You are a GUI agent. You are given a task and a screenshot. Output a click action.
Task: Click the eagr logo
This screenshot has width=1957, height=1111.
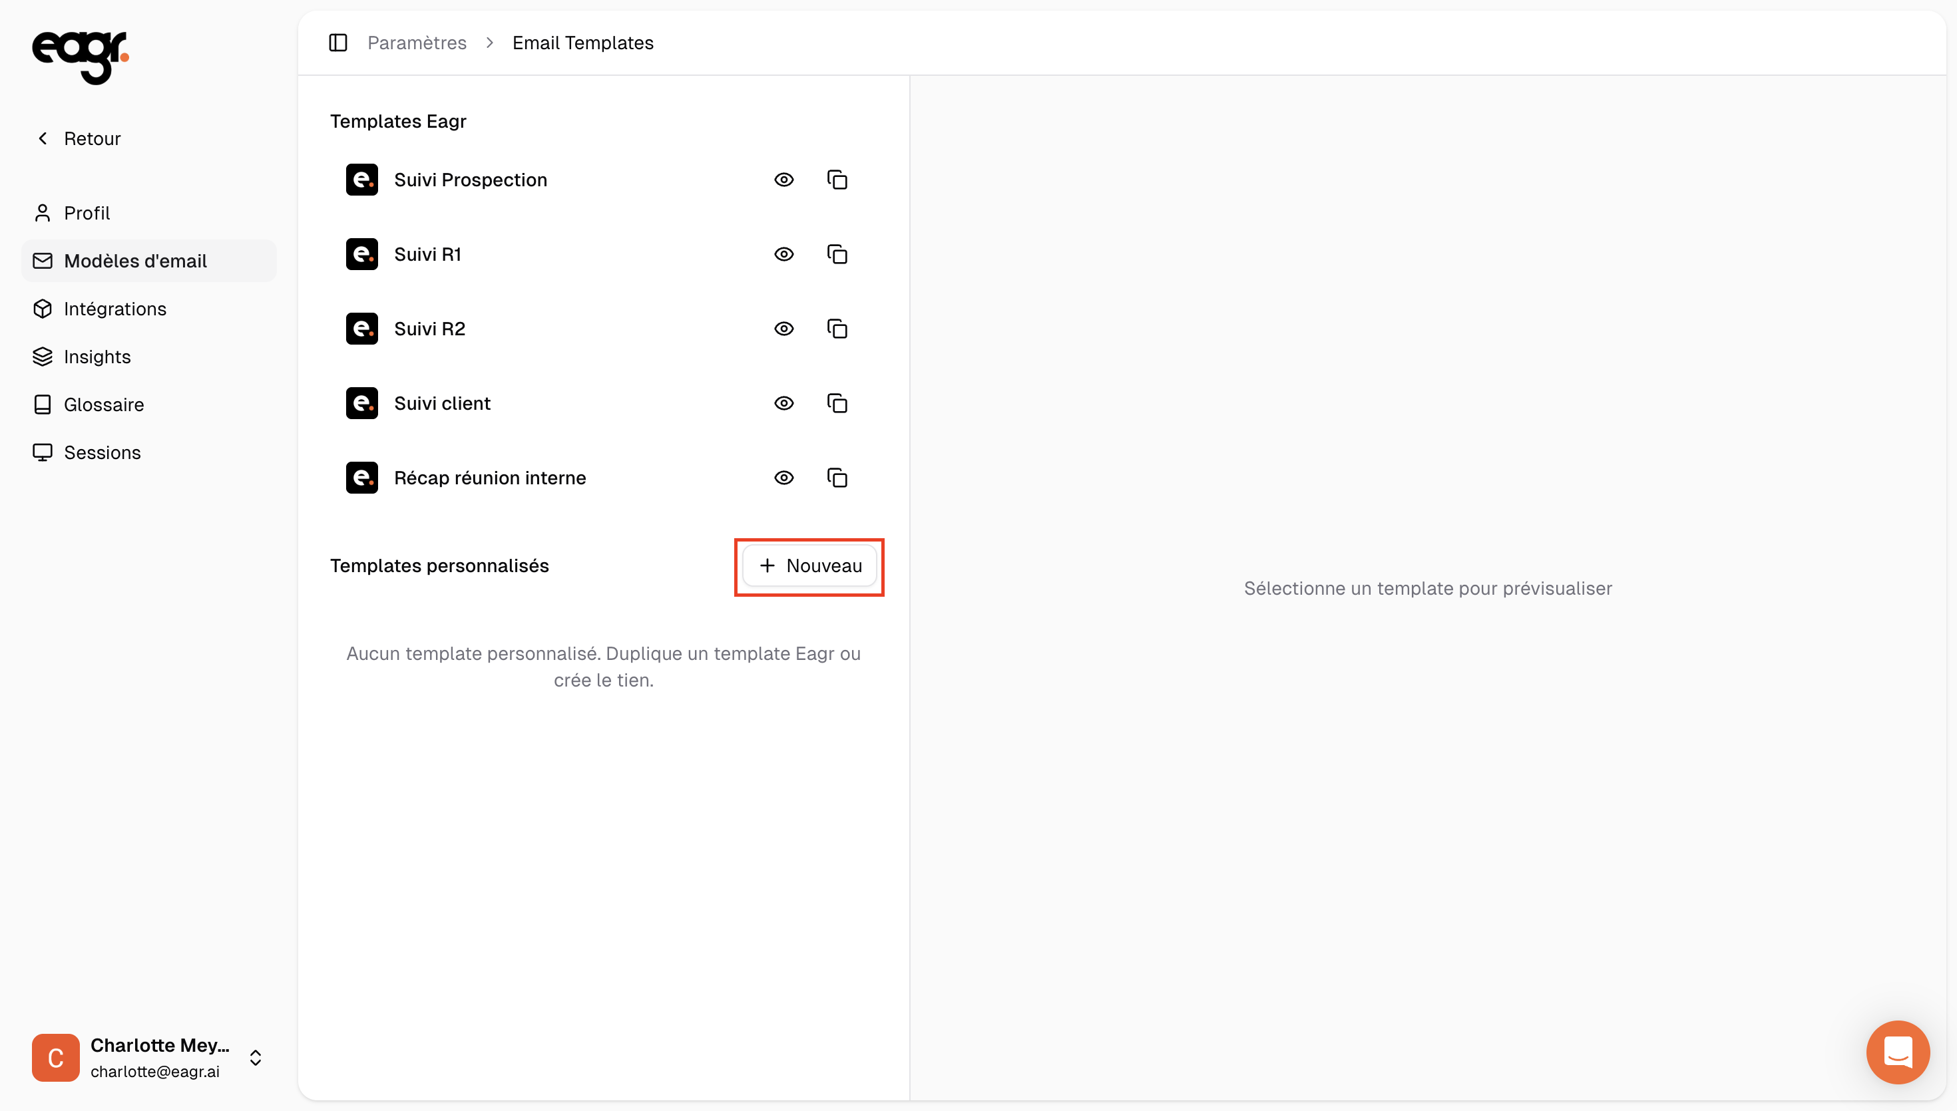coord(80,56)
